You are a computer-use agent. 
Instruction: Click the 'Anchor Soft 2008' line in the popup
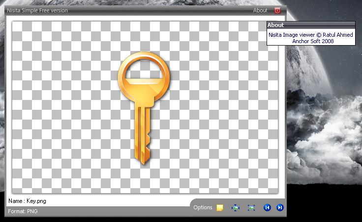pyautogui.click(x=313, y=42)
